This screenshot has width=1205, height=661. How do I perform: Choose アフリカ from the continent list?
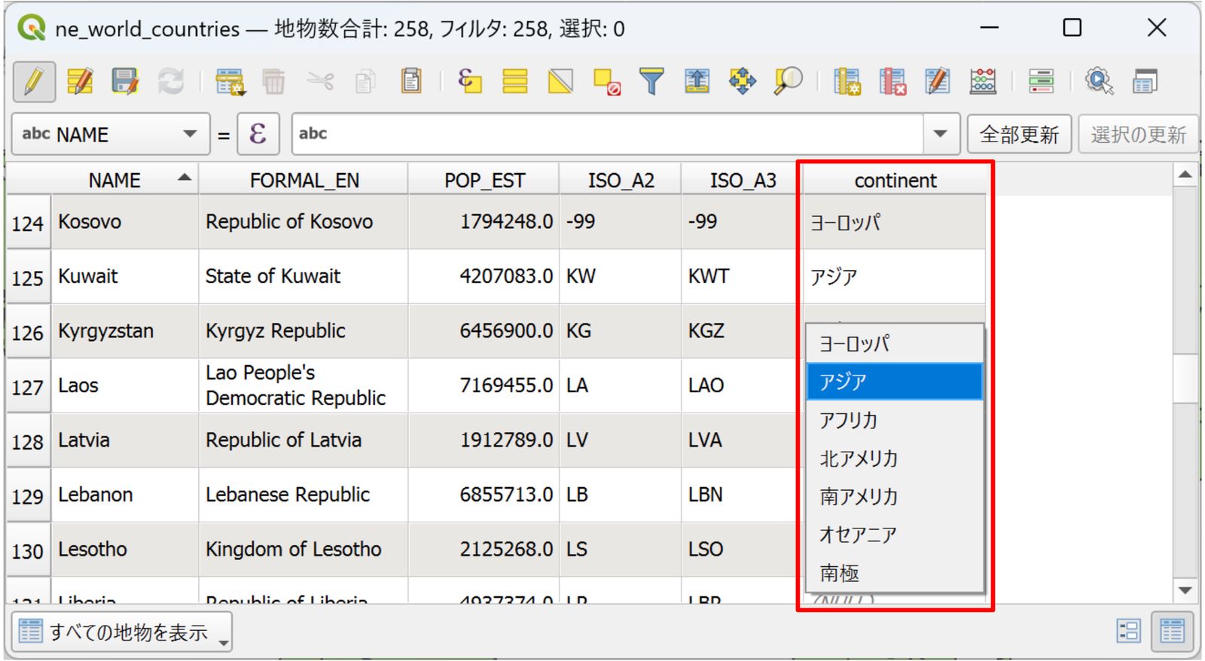[x=895, y=420]
